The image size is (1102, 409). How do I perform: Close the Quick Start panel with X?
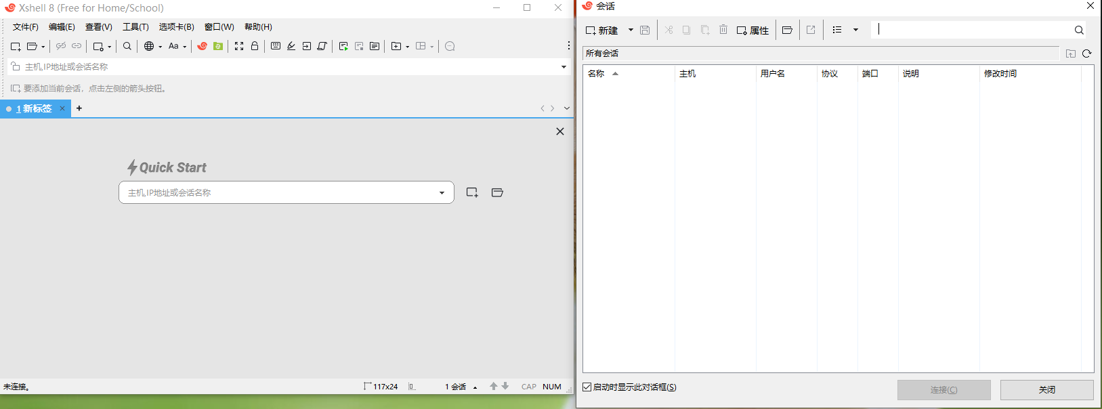pyautogui.click(x=560, y=131)
